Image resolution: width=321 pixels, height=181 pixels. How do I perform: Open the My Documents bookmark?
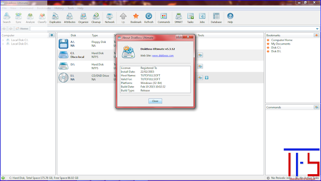pyautogui.click(x=280, y=44)
